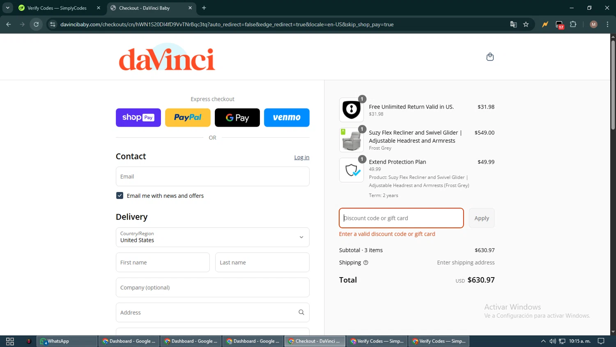Click the translate page icon
The image size is (616, 347).
pyautogui.click(x=513, y=24)
